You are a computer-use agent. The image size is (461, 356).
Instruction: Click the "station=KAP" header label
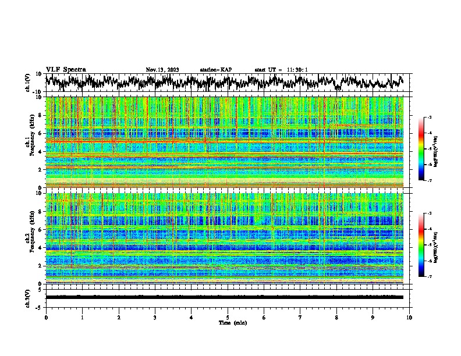pos(216,70)
